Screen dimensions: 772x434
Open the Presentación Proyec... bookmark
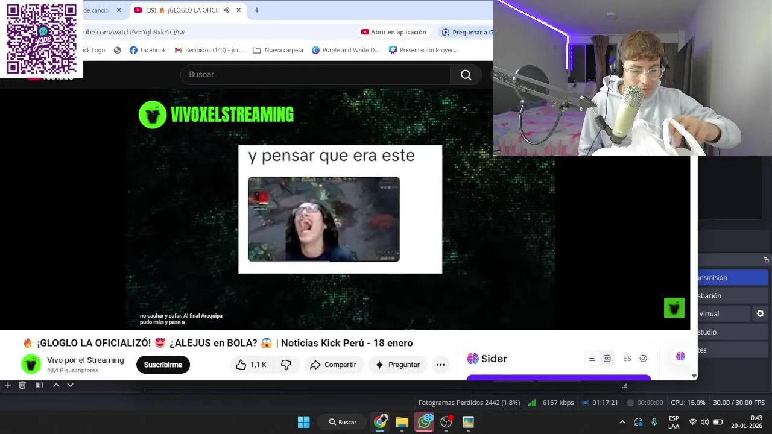click(x=423, y=50)
